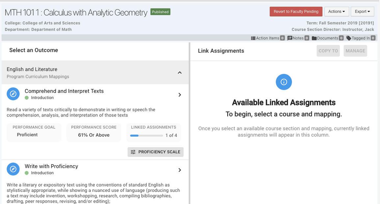Click the Copy To button
The image size is (380, 204).
pos(328,51)
